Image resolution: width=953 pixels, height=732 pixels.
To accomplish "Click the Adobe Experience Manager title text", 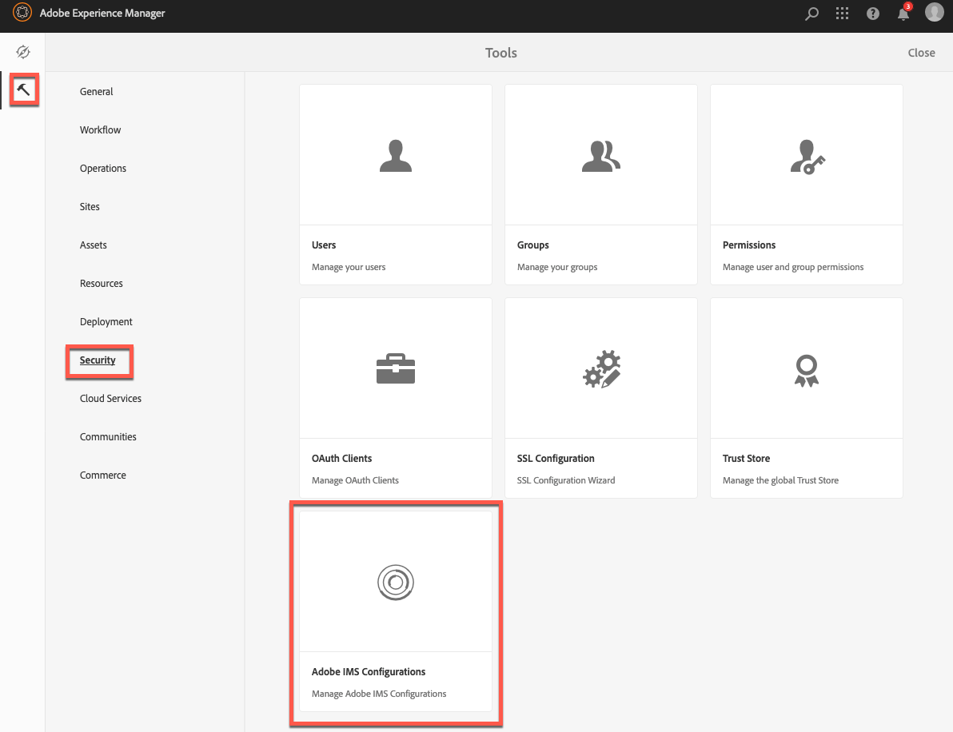I will click(x=102, y=13).
